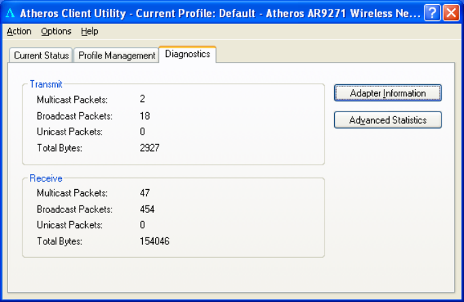Image resolution: width=464 pixels, height=302 pixels.
Task: Click Receive Total Bytes value 154046
Action: (x=154, y=241)
